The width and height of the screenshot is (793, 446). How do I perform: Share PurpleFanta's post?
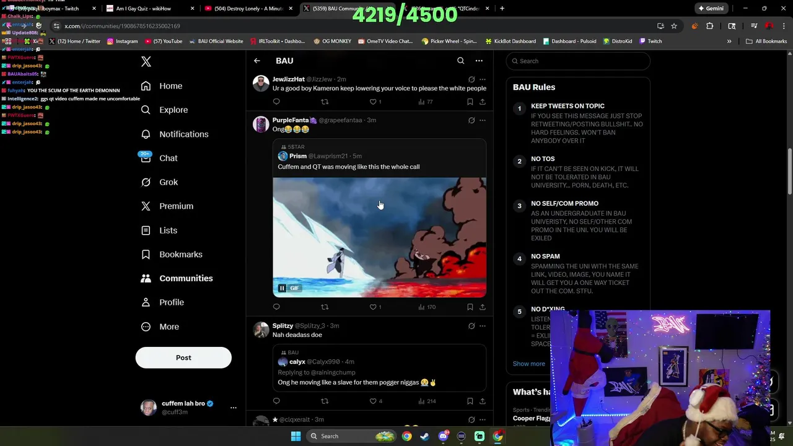pos(483,307)
